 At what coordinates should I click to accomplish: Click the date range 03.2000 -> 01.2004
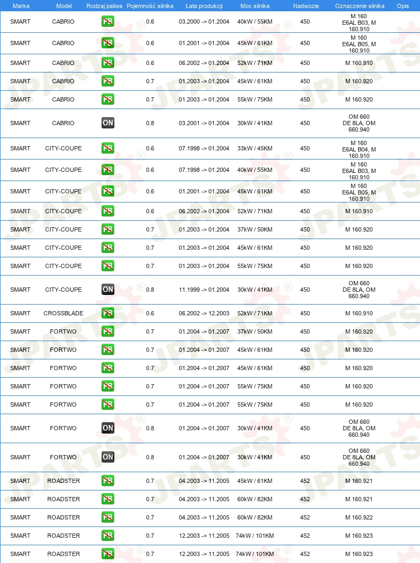204,21
